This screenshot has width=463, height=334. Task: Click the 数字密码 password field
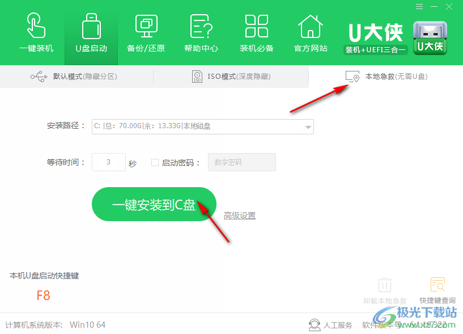coord(242,162)
